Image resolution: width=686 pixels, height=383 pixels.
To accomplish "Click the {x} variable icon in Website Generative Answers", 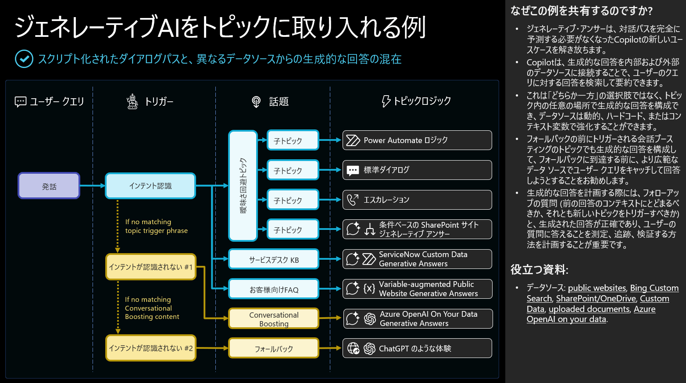I will [369, 289].
